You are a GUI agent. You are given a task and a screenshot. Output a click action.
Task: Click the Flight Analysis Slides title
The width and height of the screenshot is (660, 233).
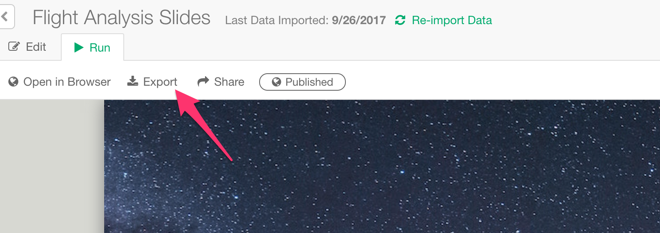[x=122, y=18]
